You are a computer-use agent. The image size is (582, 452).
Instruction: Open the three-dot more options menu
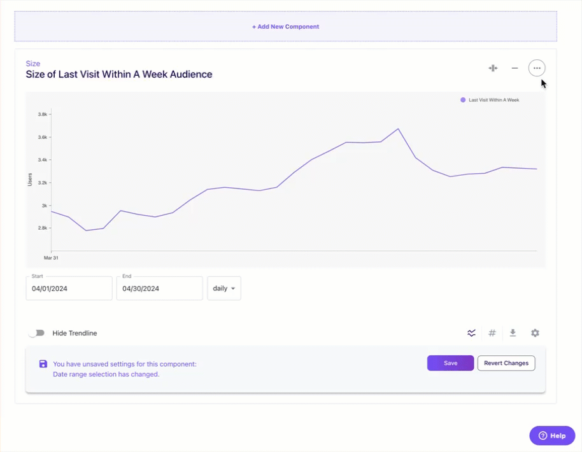point(537,68)
